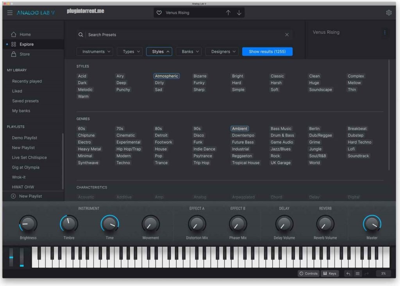Open the Demo Playlist
The width and height of the screenshot is (400, 286).
25,138
